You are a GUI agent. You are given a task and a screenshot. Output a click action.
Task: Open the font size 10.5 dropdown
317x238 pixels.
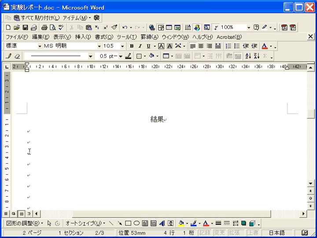coord(123,46)
